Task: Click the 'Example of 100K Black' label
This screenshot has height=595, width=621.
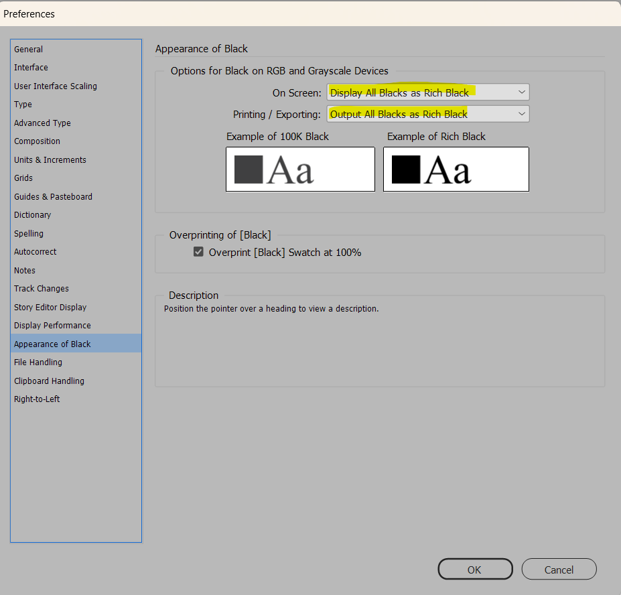Action: pos(277,137)
